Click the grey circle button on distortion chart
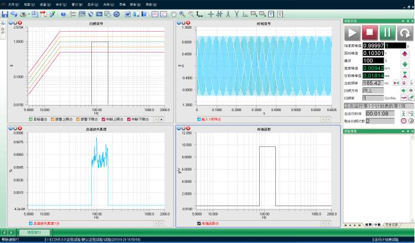Image resolution: width=415 pixels, height=243 pixels. coord(15,128)
